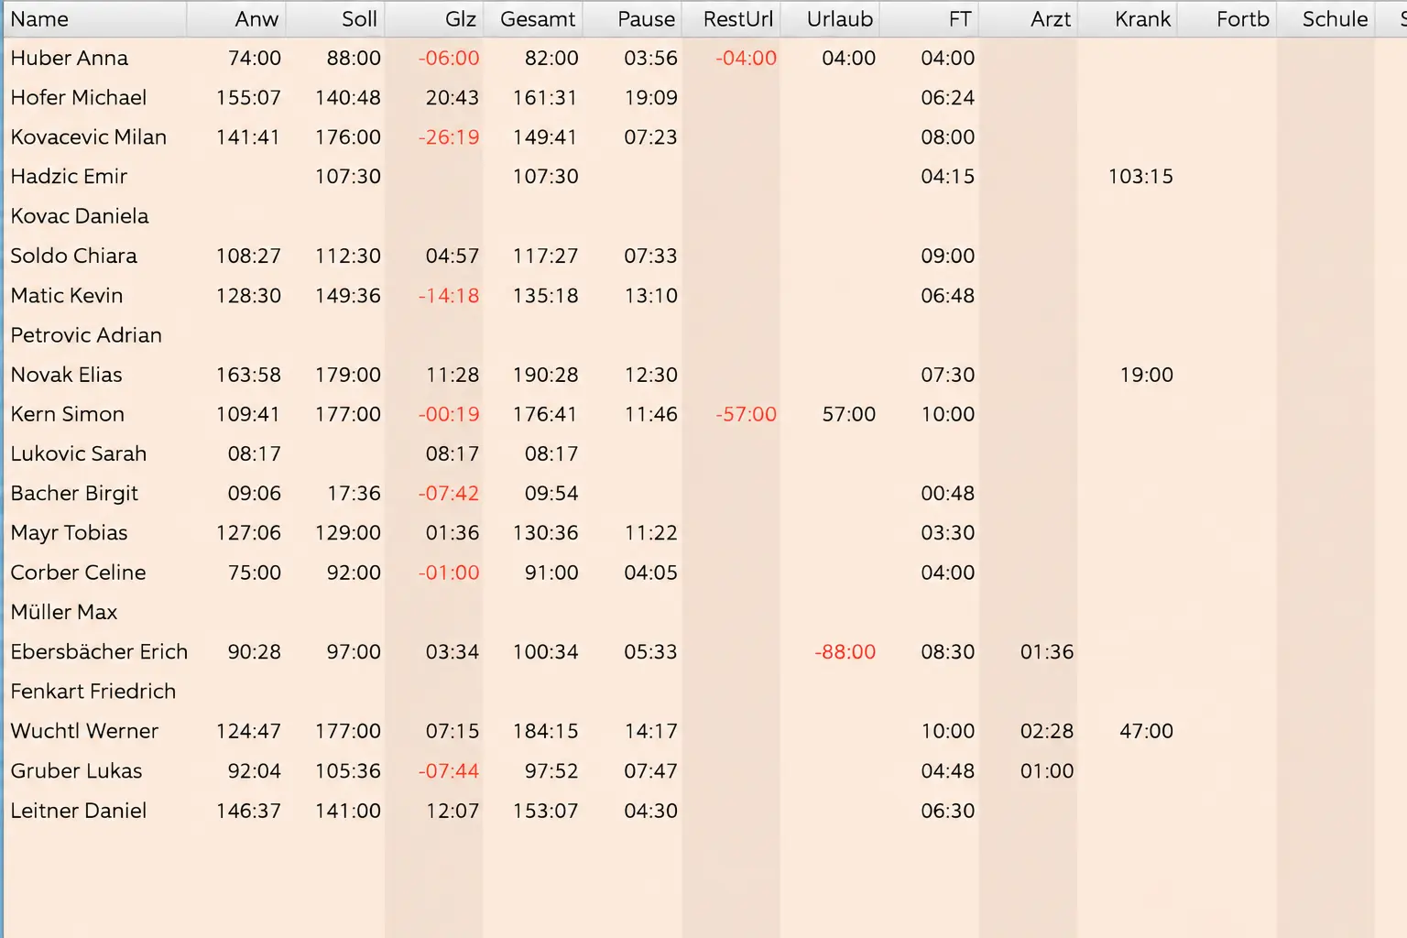Sort by RestUrl column header
This screenshot has width=1407, height=938.
[x=731, y=19]
